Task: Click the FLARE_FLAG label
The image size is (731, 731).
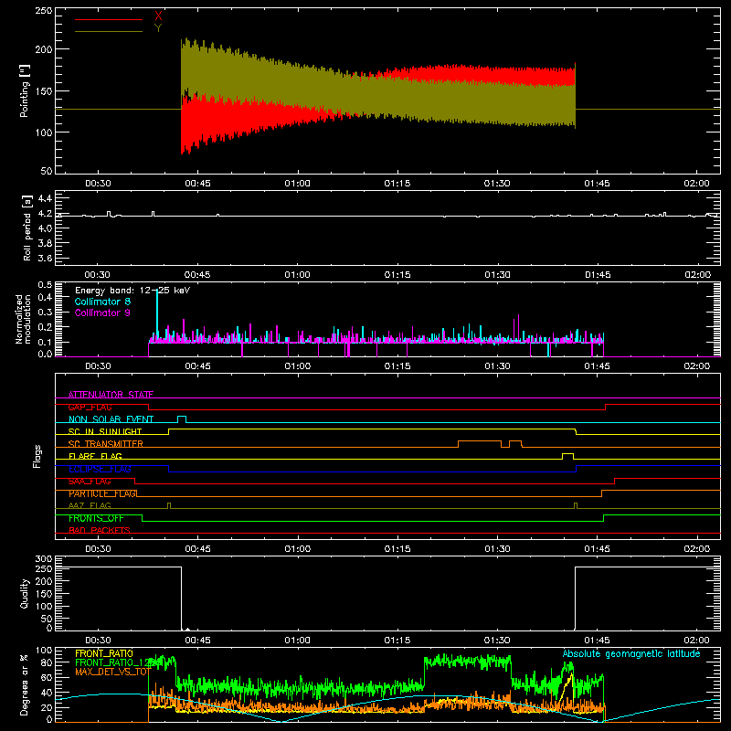Action: pos(95,456)
